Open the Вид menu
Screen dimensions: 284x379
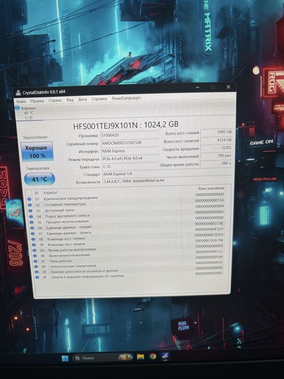[70, 100]
